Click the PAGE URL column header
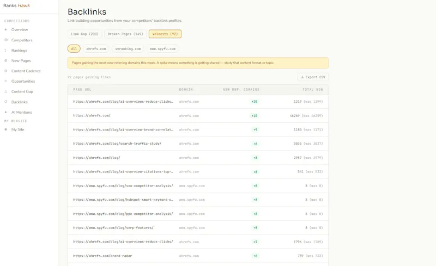This screenshot has width=436, height=266. (82, 90)
